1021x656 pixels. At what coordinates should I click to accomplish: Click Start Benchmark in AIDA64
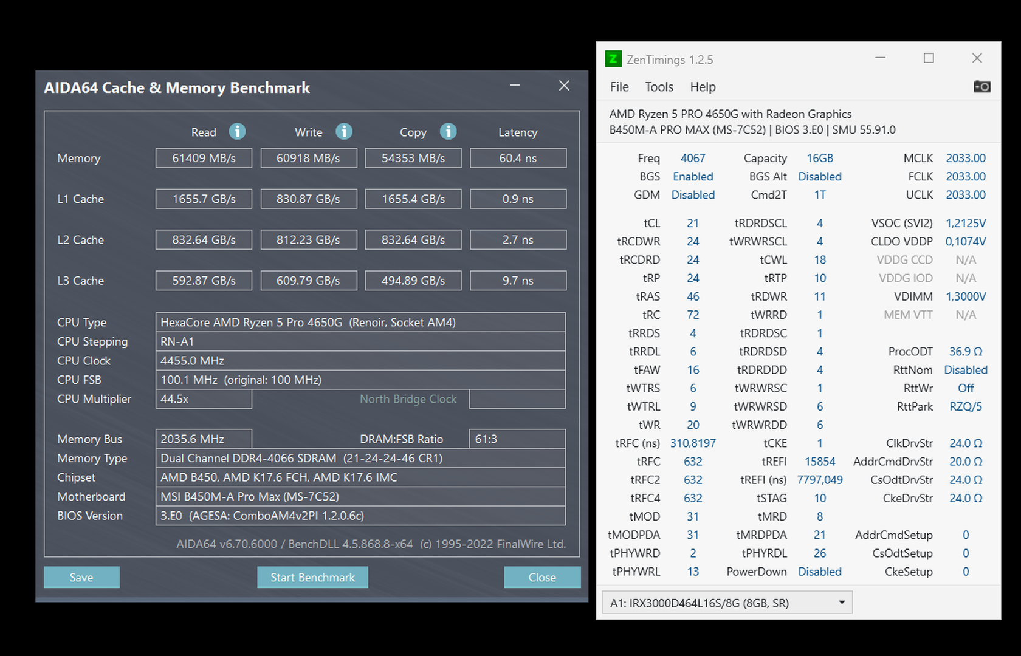tap(312, 577)
